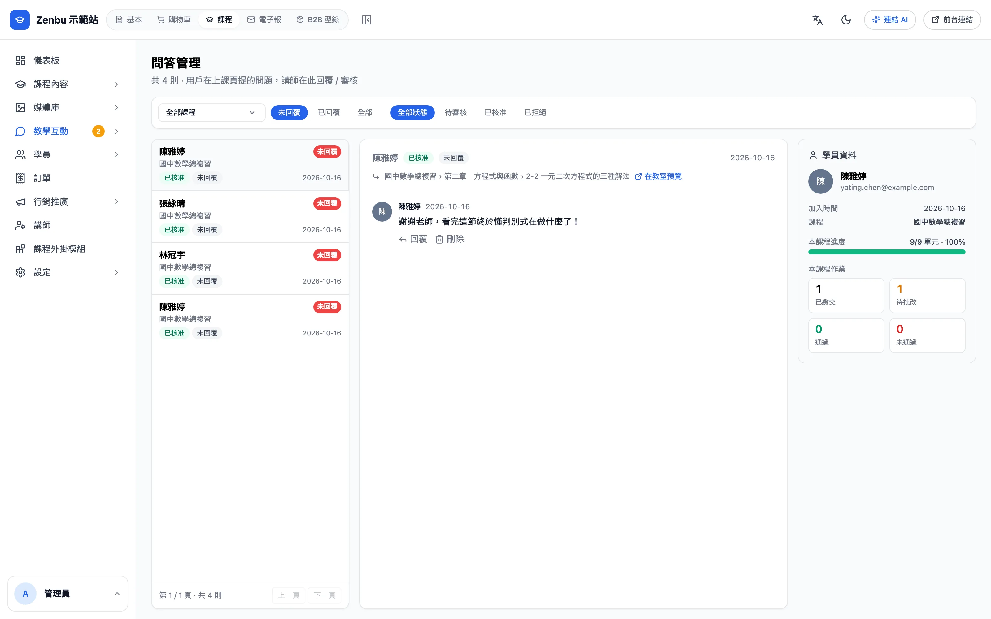Open the language translation icon
This screenshot has height=619, width=991.
pos(817,19)
